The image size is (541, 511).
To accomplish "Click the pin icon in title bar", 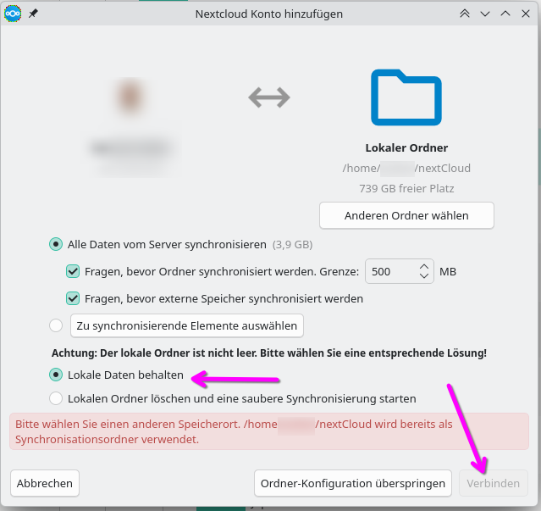I will [x=33, y=14].
